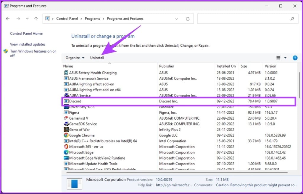Select the GameFirst V icon
This screenshot has height=194, width=303.
click(66, 118)
